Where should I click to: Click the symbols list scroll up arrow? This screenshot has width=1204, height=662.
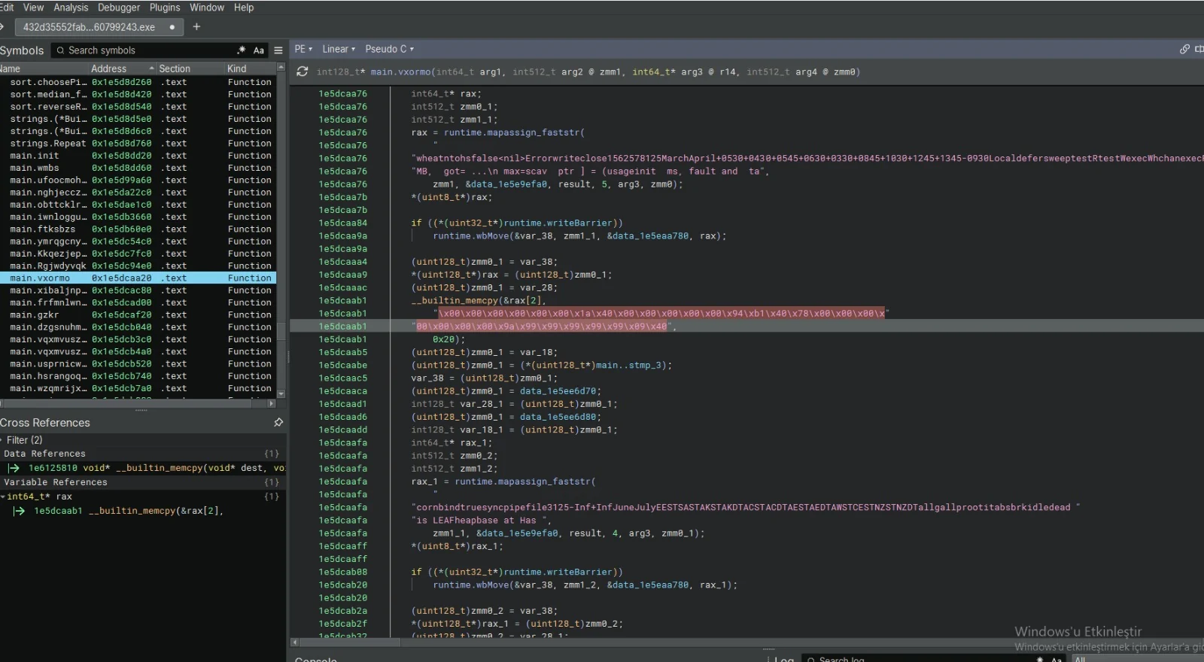tap(281, 68)
